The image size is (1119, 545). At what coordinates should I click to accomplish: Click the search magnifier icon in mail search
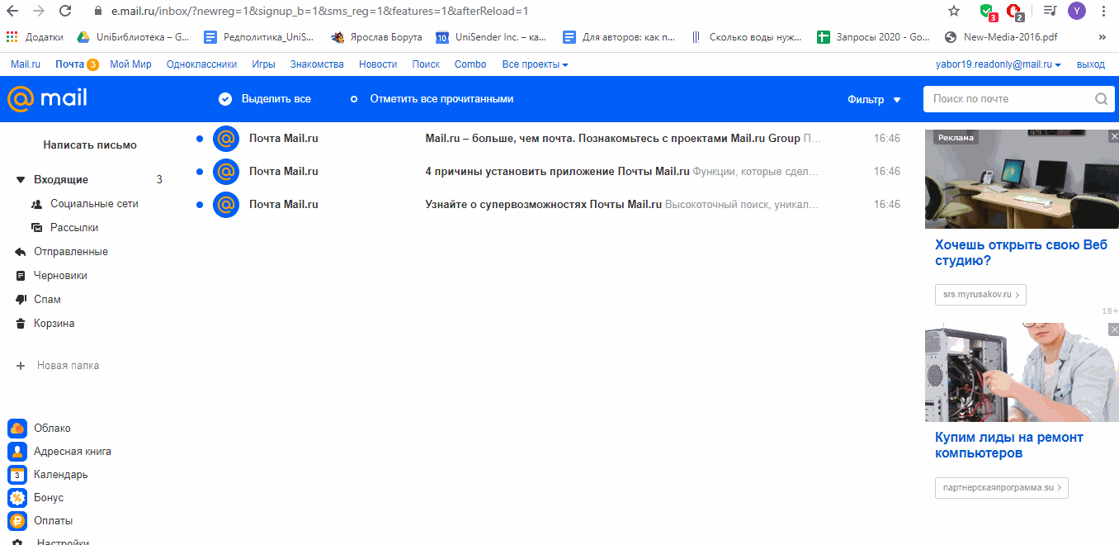coord(1101,99)
